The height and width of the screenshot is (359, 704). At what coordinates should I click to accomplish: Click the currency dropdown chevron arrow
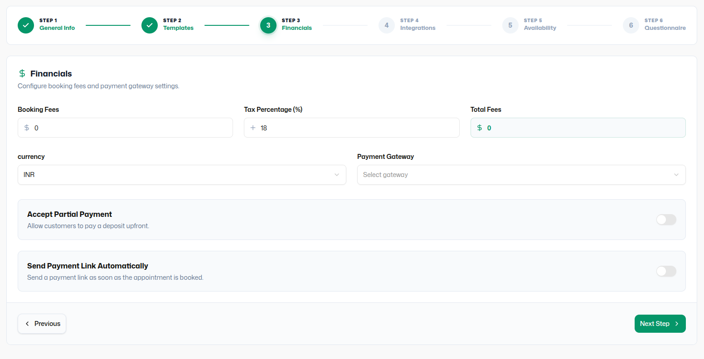337,175
